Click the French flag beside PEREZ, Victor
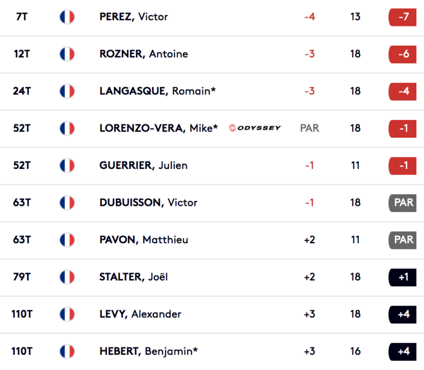 click(67, 17)
